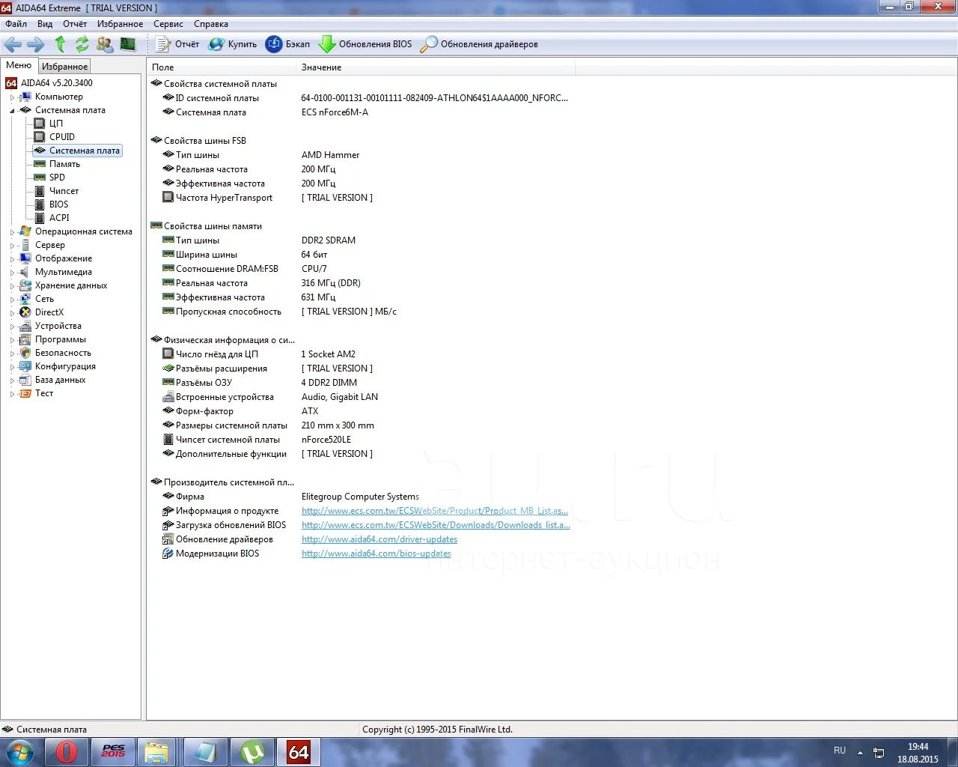Click the green Up arrow toolbar icon

(x=61, y=44)
